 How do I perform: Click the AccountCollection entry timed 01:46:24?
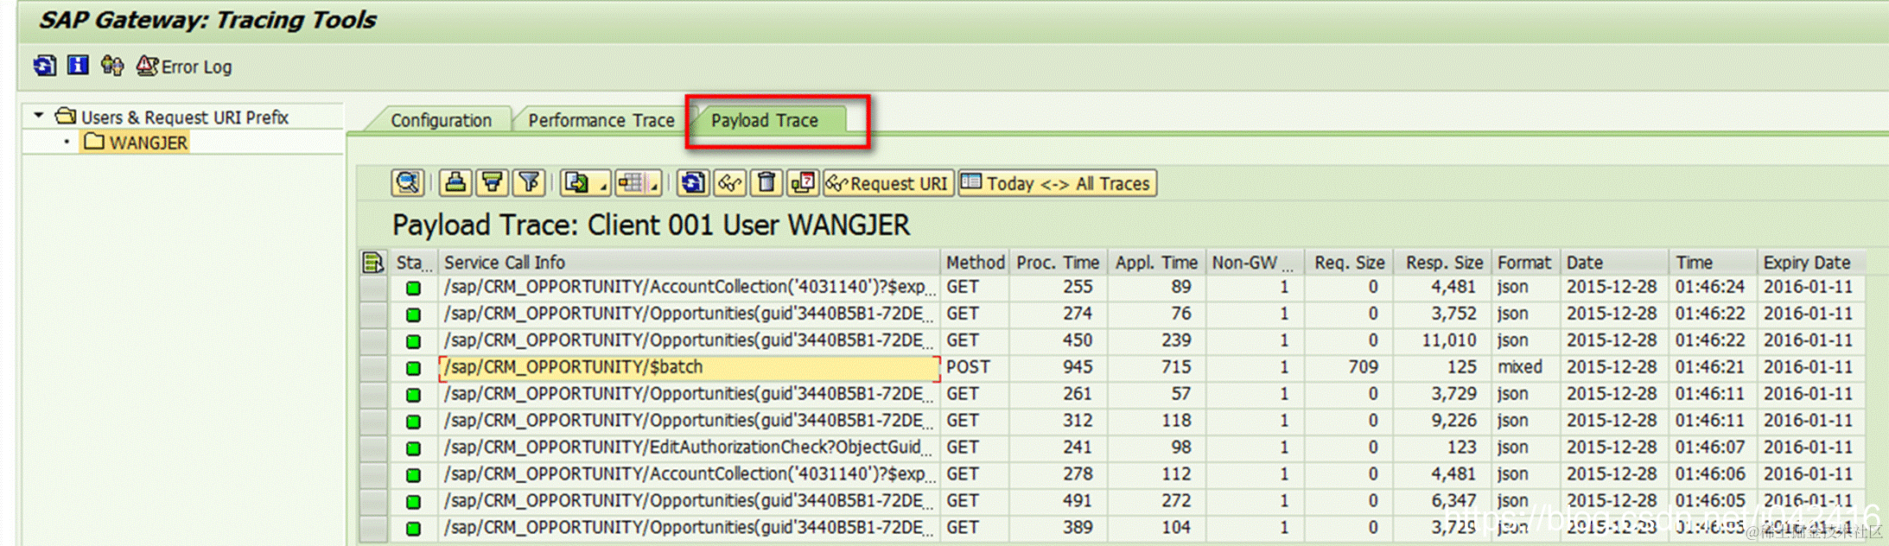(x=689, y=287)
